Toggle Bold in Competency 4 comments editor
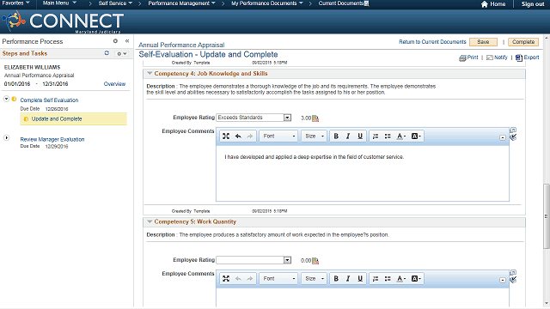550x309 pixels. point(336,136)
